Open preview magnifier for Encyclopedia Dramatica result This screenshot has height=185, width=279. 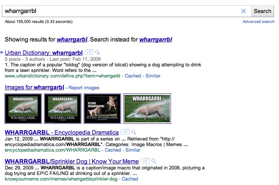[x=134, y=132]
